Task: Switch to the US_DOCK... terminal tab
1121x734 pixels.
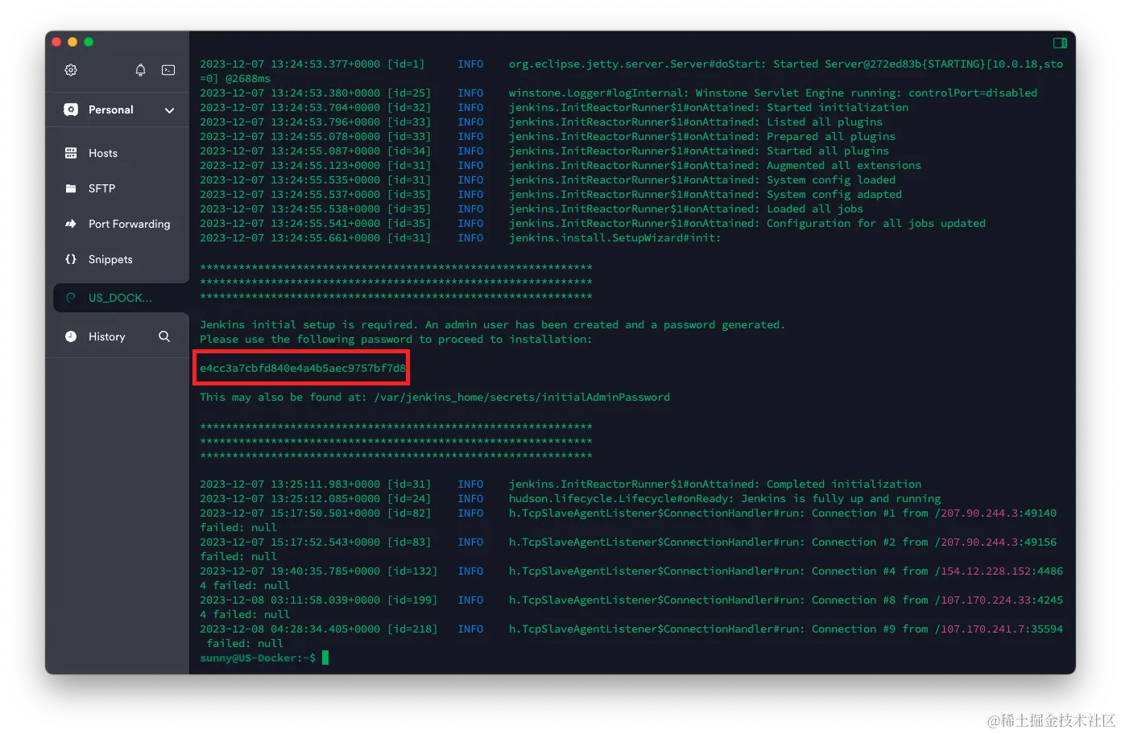Action: coord(121,298)
